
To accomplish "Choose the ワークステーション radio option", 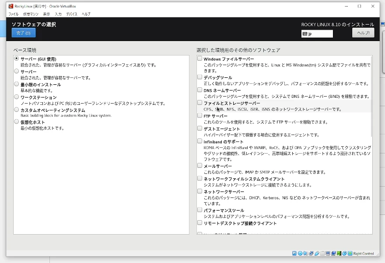I will (17, 97).
